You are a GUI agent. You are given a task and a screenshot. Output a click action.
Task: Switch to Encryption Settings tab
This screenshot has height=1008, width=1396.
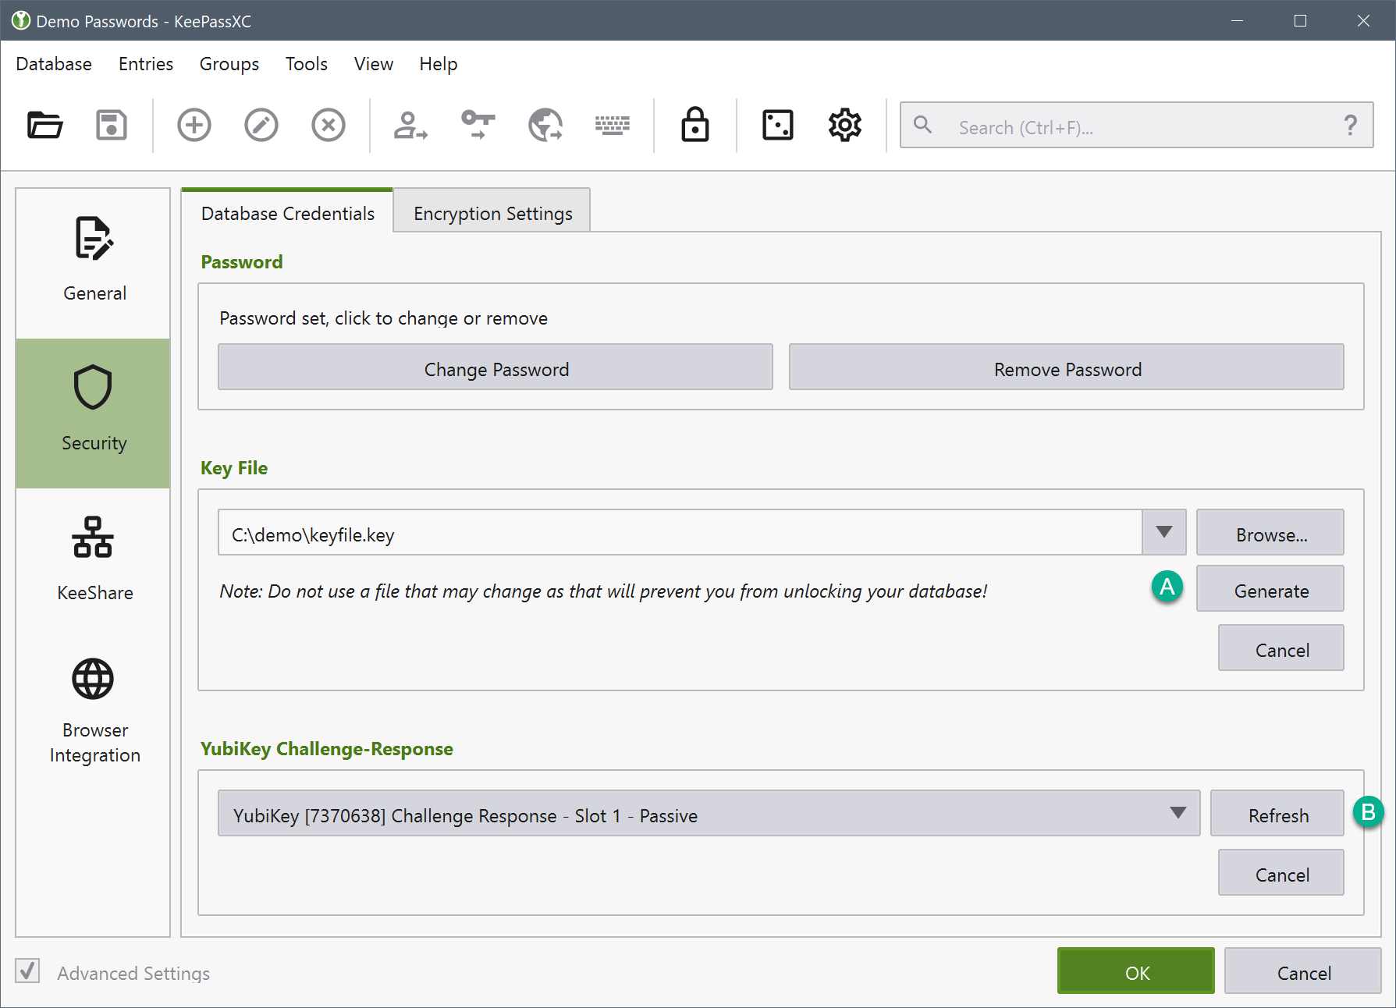pos(492,213)
